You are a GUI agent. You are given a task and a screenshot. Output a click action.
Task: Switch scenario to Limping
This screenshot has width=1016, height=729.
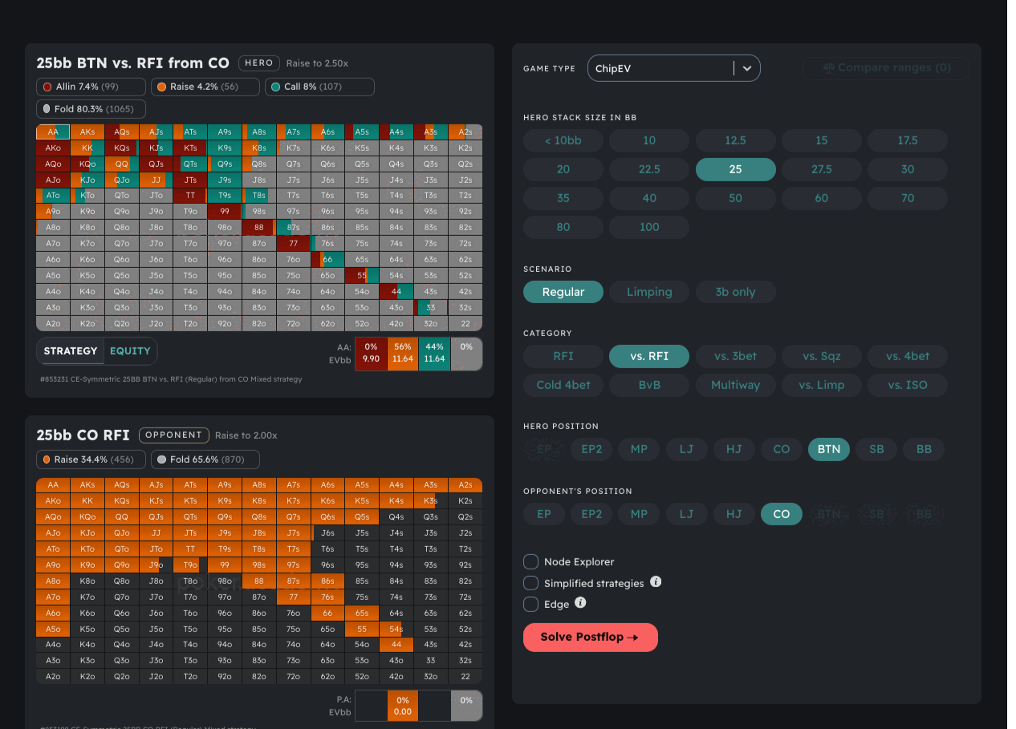[648, 292]
